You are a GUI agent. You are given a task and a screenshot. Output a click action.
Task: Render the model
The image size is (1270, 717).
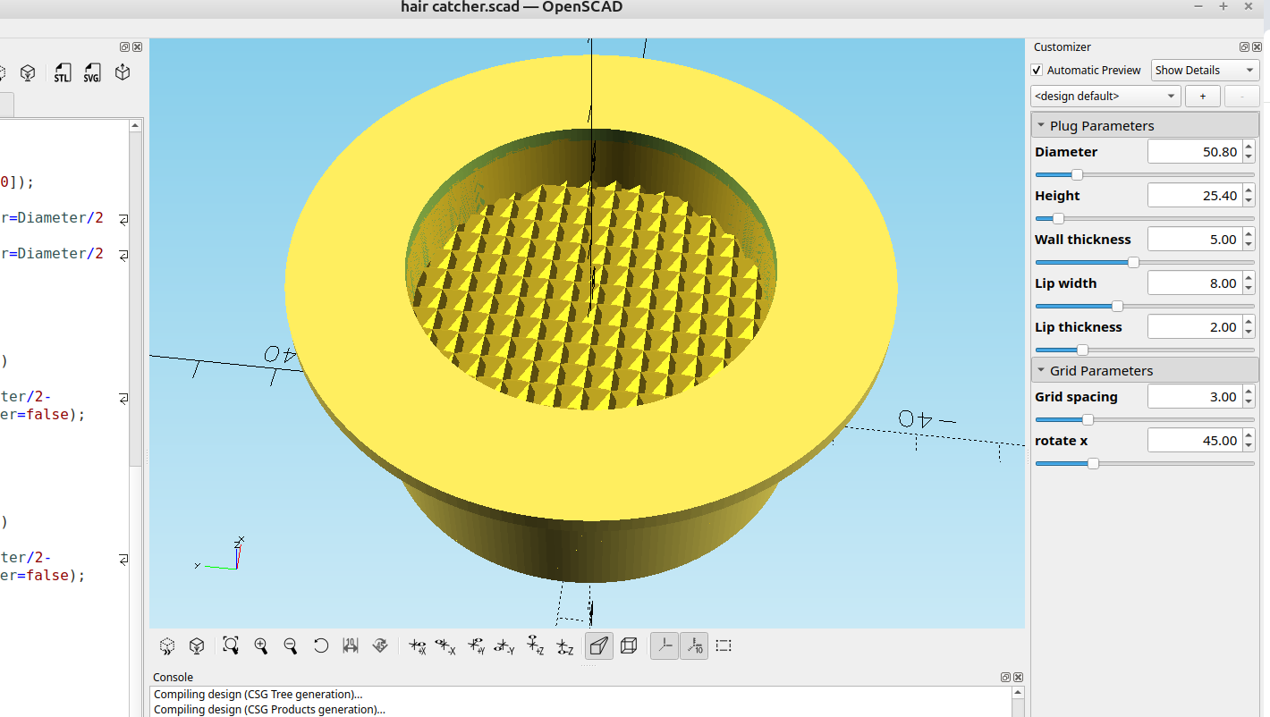tap(27, 72)
